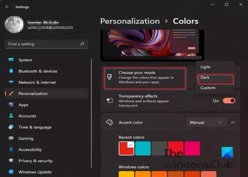Click the Recent colors label
Image resolution: width=248 pixels, height=177 pixels.
coord(131,137)
